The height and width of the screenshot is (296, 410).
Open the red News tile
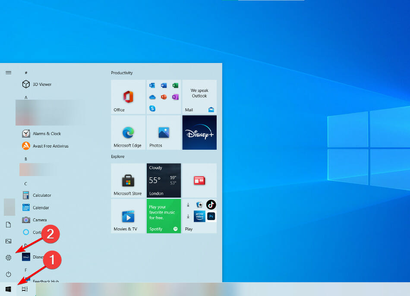tap(199, 180)
